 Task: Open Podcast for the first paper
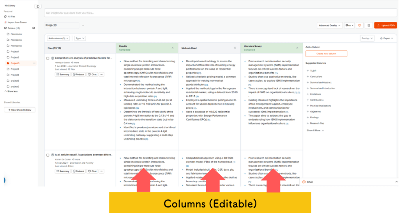pos(79,74)
